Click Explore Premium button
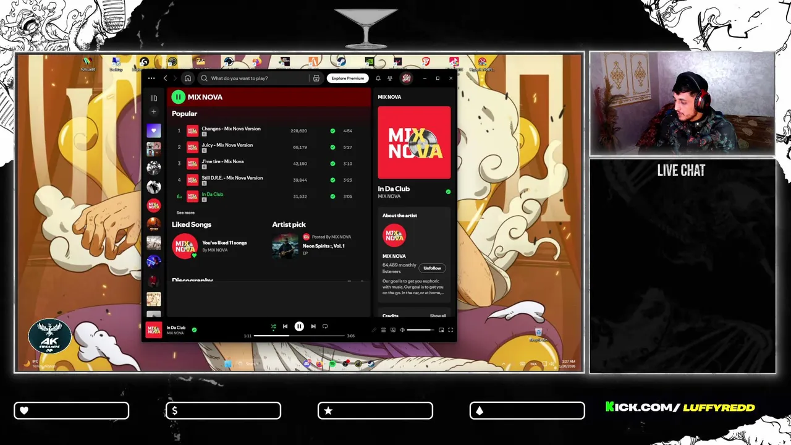This screenshot has height=445, width=791. 348,78
